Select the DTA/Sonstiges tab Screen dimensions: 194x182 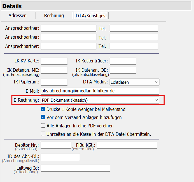pos(90,16)
